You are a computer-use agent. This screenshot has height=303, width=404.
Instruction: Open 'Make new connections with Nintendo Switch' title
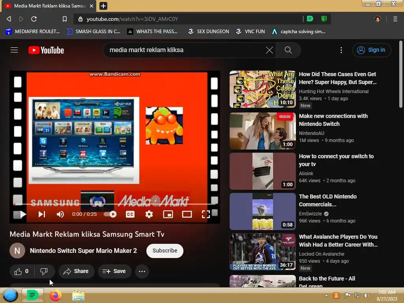[x=333, y=120]
